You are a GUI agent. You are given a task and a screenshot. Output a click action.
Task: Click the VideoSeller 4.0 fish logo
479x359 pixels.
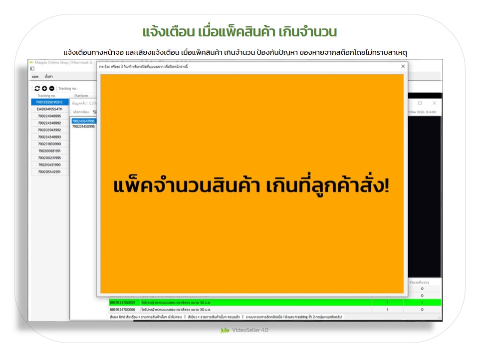click(x=225, y=330)
